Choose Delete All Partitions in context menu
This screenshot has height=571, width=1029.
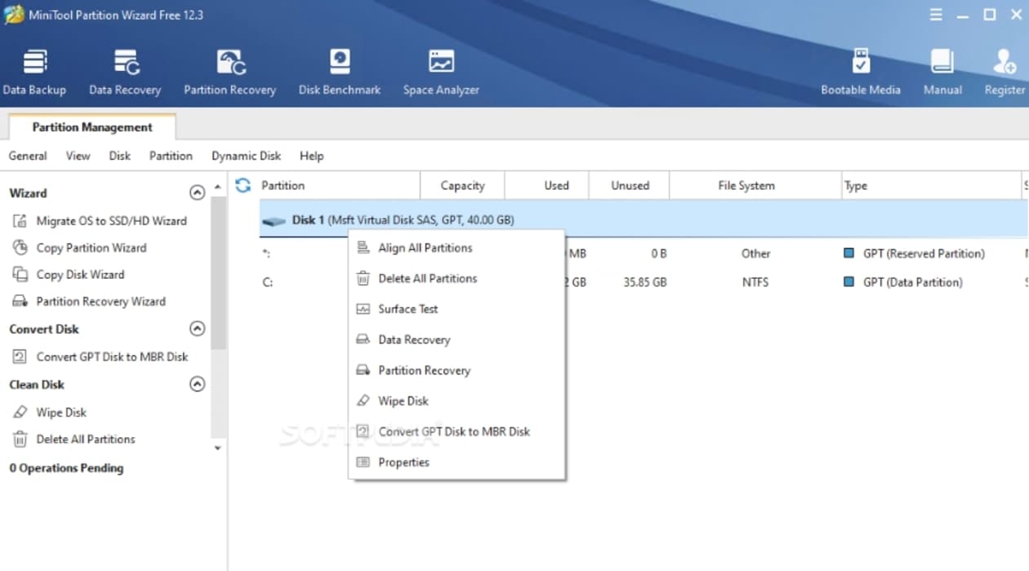coord(457,279)
